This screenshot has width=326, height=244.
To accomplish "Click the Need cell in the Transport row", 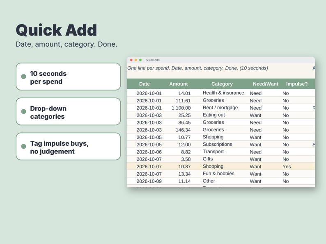I will [255, 152].
